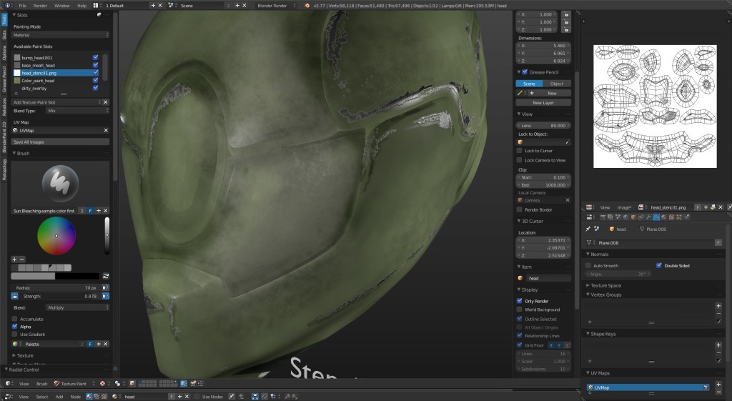The image size is (732, 401).
Task: Enable the Accumulate checkbox
Action: (x=15, y=319)
